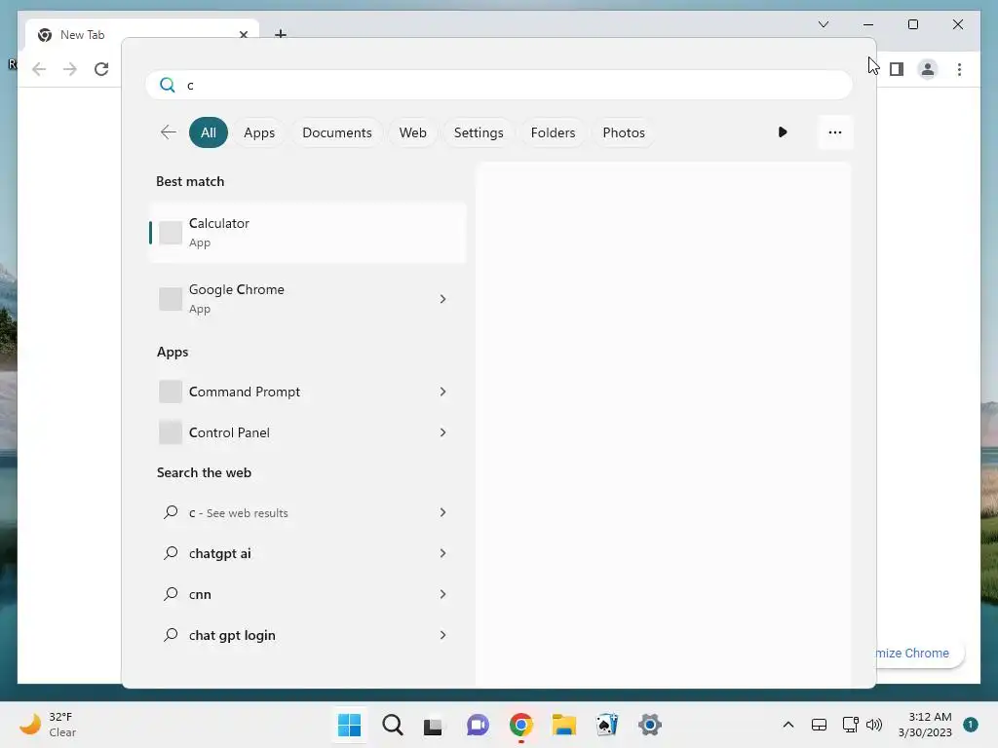Click the touch keyboard tray icon

819,725
